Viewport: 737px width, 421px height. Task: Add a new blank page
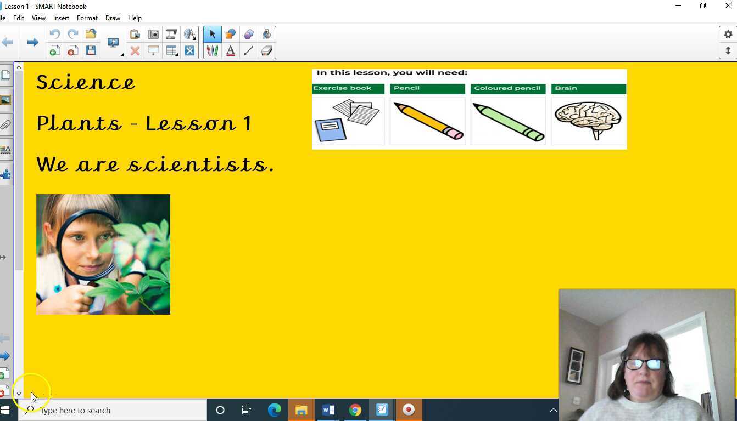[x=54, y=50]
